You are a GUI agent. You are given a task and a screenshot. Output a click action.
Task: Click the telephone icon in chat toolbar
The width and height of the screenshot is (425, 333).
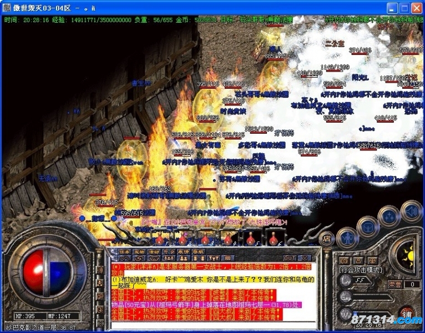click(154, 258)
